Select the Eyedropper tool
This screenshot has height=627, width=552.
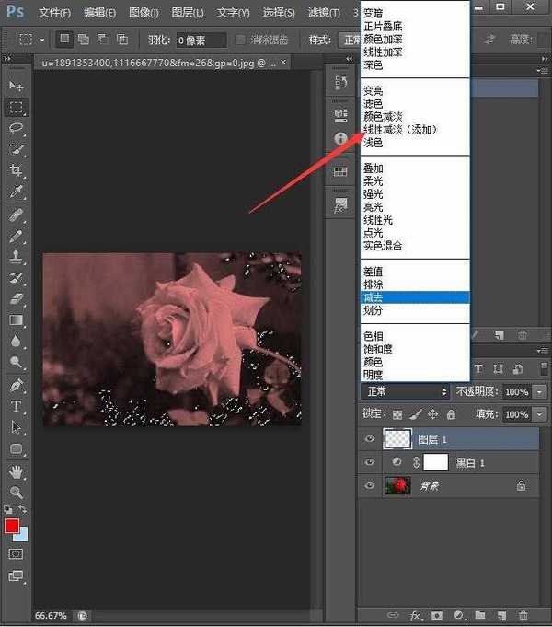coord(17,192)
